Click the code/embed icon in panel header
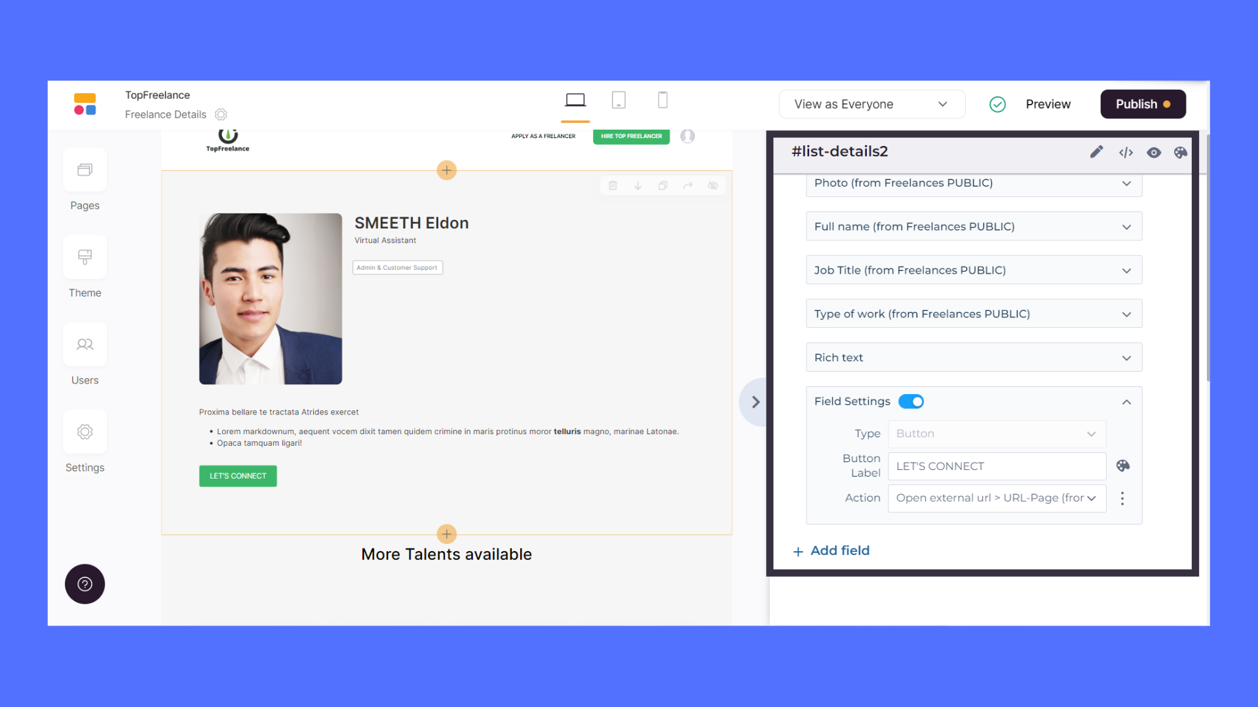The width and height of the screenshot is (1258, 707). (1126, 153)
